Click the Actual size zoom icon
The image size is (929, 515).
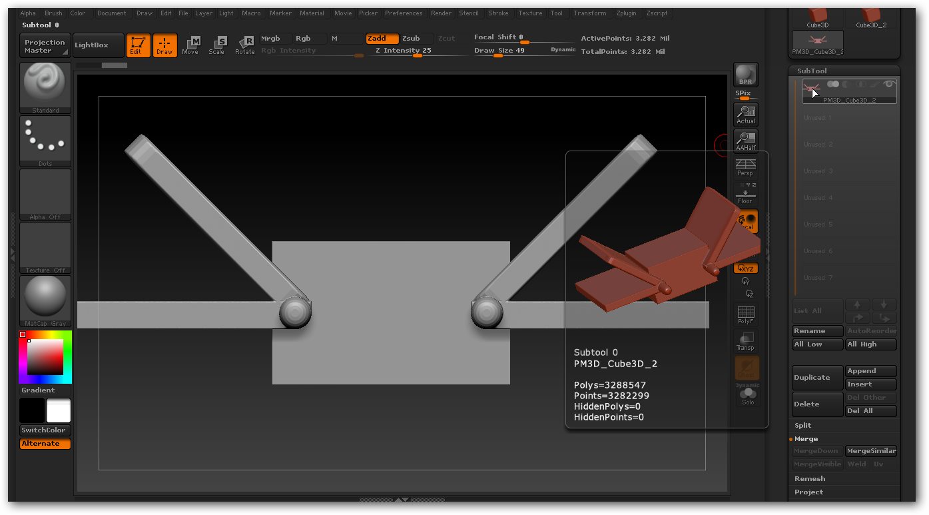click(x=746, y=115)
